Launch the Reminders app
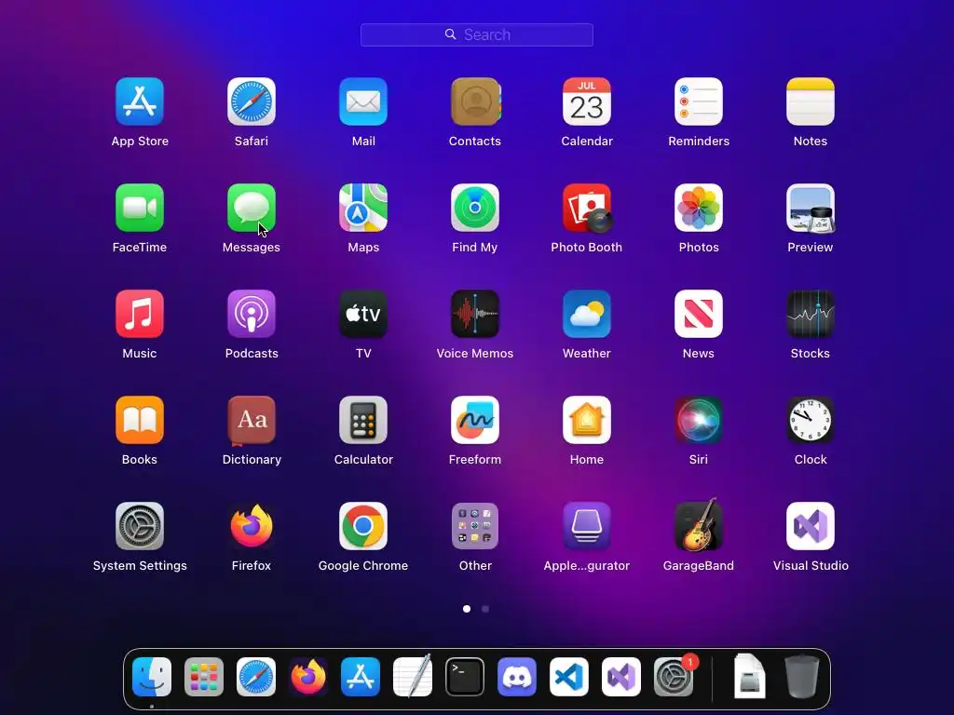954x715 pixels. [x=699, y=101]
